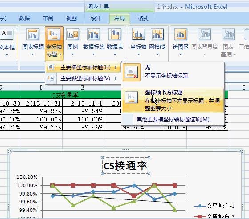Viewport: 249px width, 219px height.
Task: Click the Chart Floor (图表基底) icon
Action: pyautogui.click(x=228, y=34)
